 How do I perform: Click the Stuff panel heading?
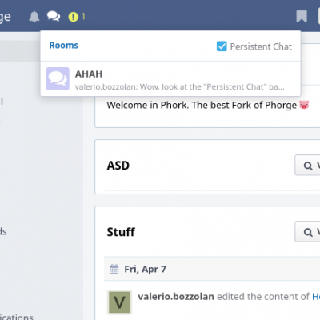click(121, 232)
